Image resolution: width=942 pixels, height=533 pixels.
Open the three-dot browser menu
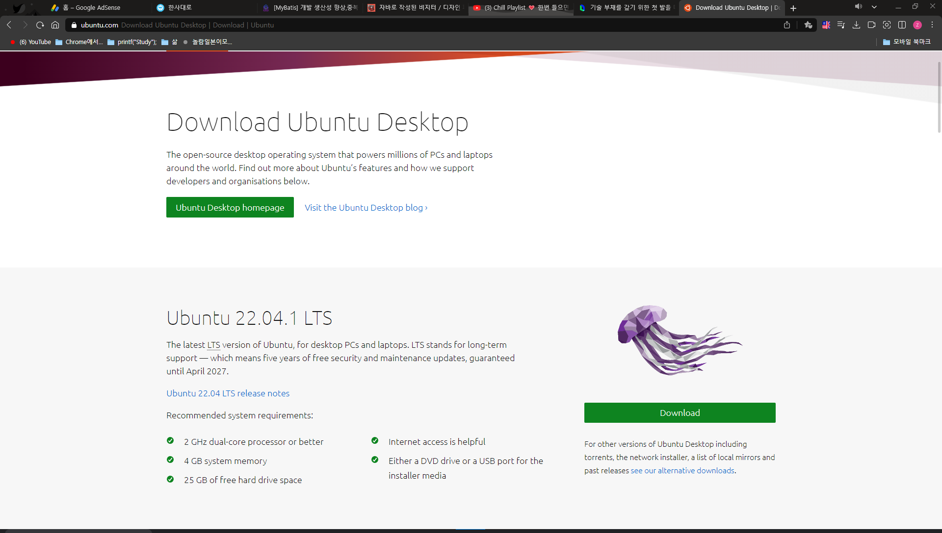point(932,25)
